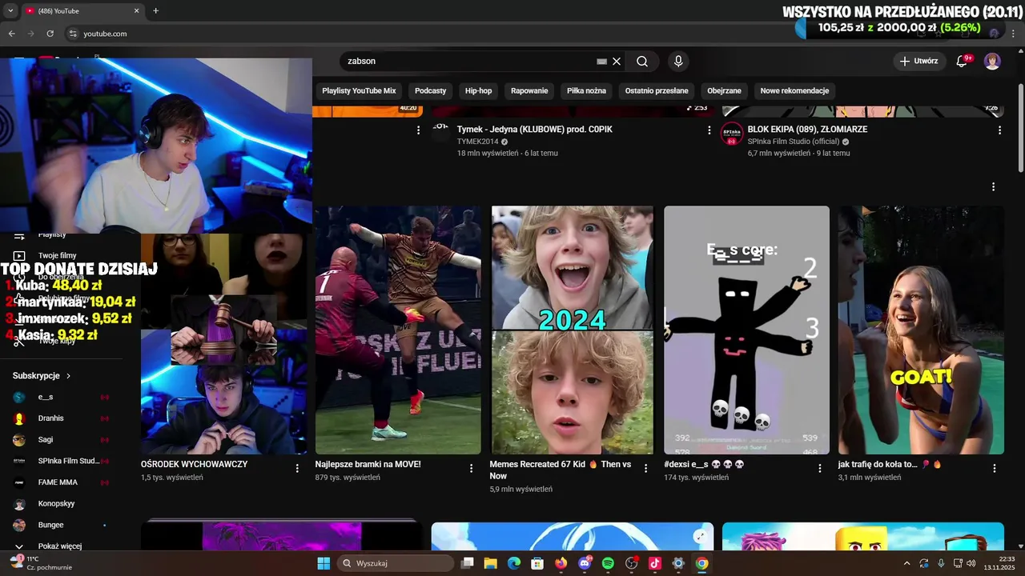Click the page vertical scrollbar
The height and width of the screenshot is (576, 1025).
pos(1020,126)
